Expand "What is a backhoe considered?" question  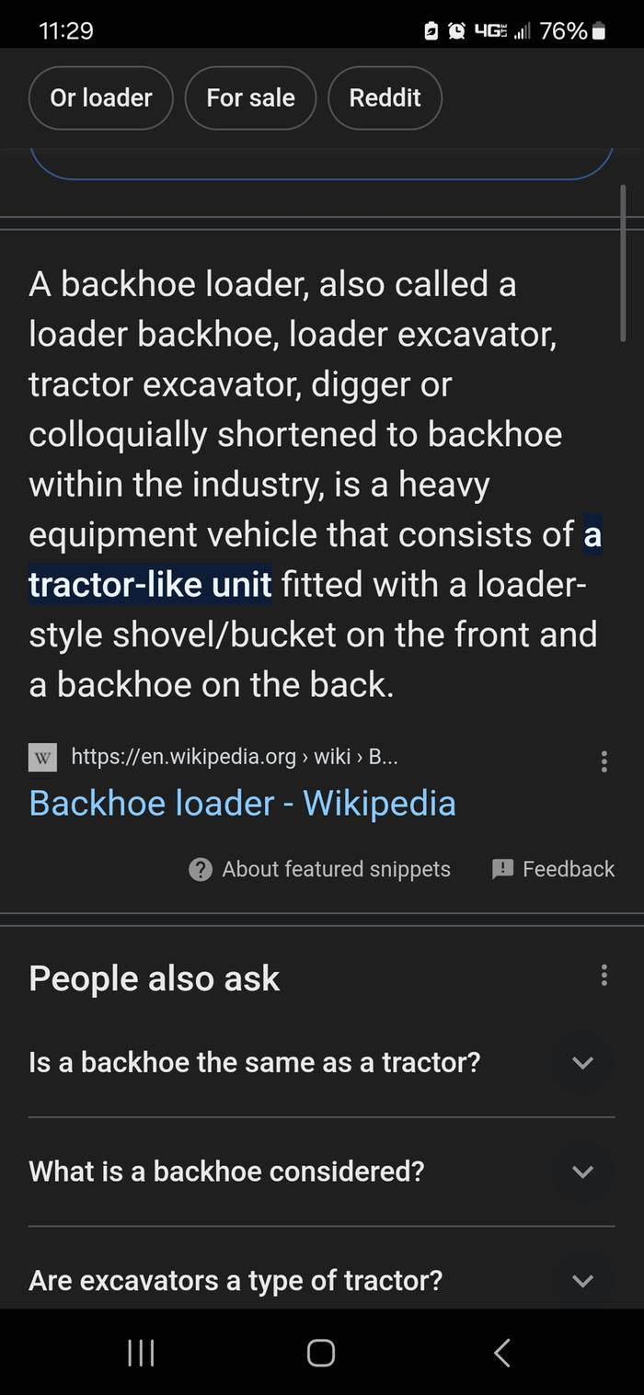[582, 1172]
